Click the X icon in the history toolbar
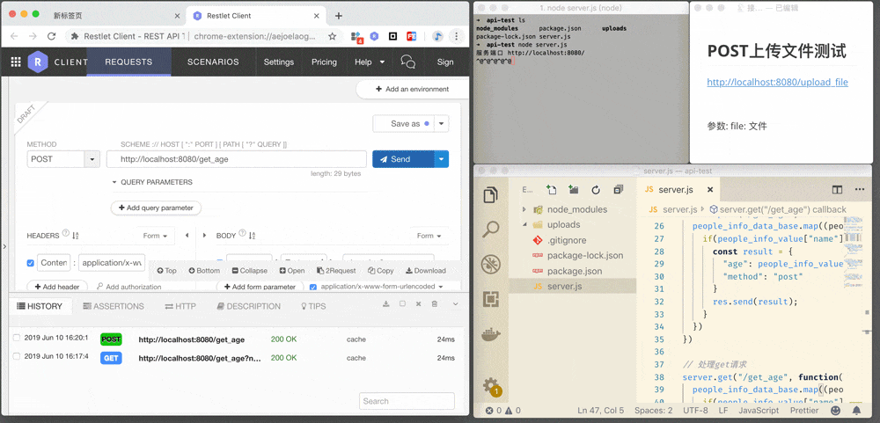 tap(418, 304)
